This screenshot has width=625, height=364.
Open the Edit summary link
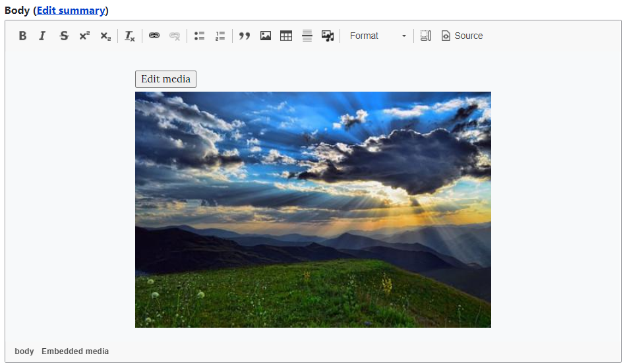[x=71, y=11]
